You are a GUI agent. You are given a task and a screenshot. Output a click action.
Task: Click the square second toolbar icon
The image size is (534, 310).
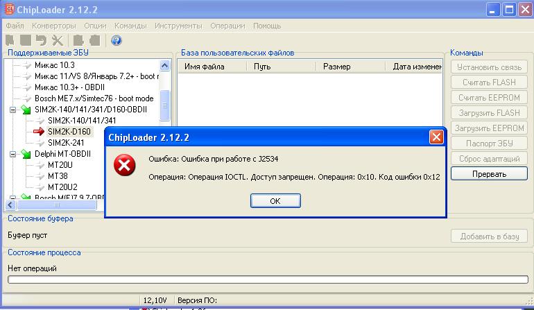26,40
